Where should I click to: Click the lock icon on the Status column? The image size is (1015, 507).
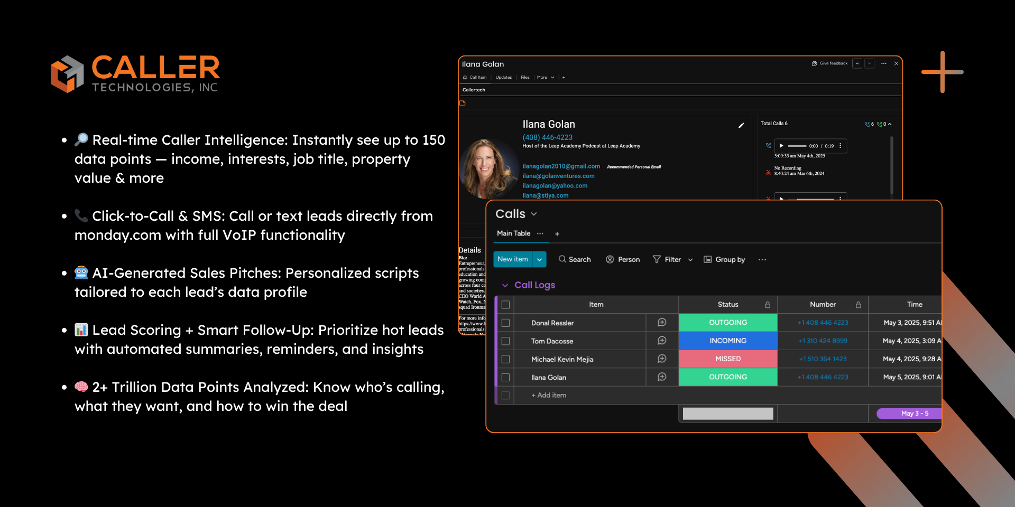pos(768,305)
